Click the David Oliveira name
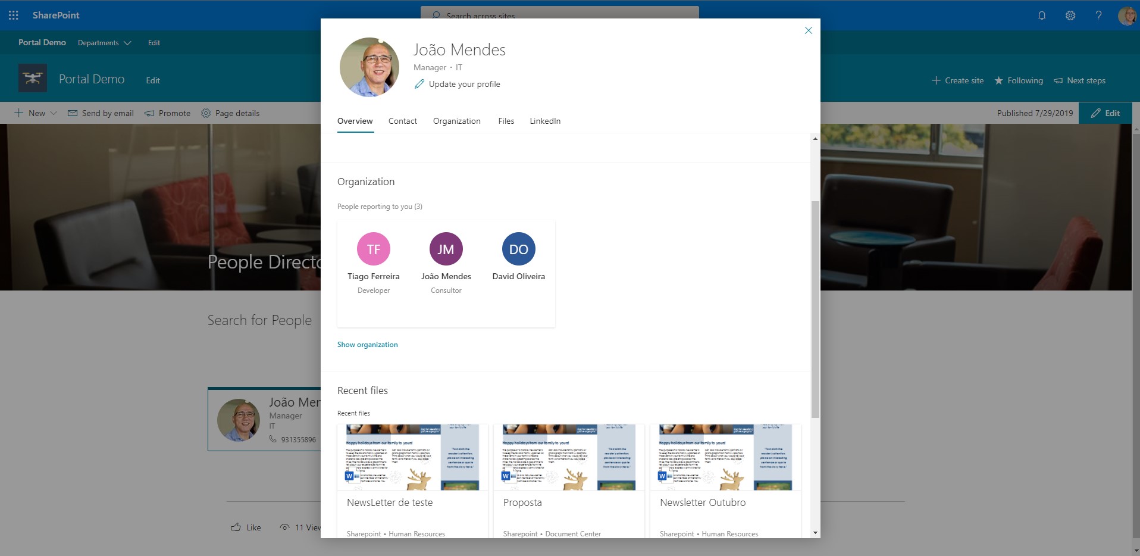The width and height of the screenshot is (1140, 556). (x=519, y=276)
